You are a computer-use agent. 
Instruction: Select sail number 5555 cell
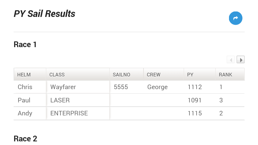click(121, 87)
